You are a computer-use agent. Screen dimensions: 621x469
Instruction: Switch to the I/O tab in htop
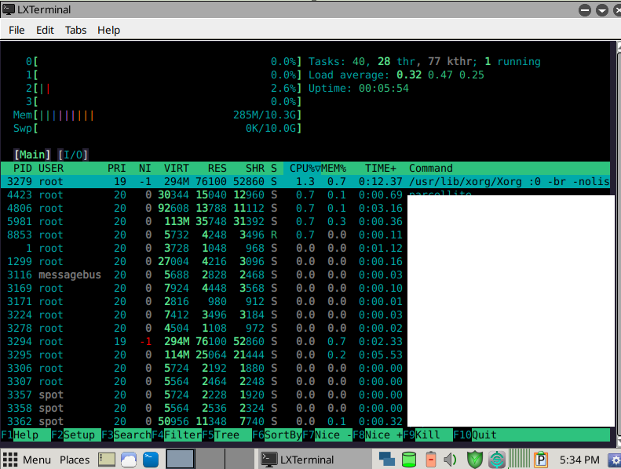[73, 155]
